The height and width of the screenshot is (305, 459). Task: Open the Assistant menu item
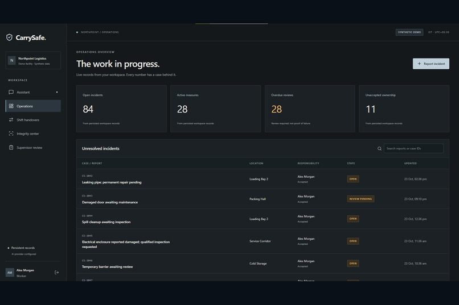tap(33, 92)
